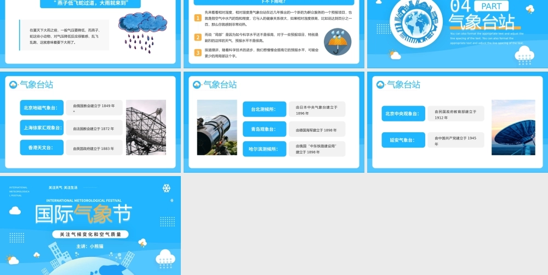Click the 主讲：小熊猫 presenter text
548x275 pixels.
[x=90, y=246]
